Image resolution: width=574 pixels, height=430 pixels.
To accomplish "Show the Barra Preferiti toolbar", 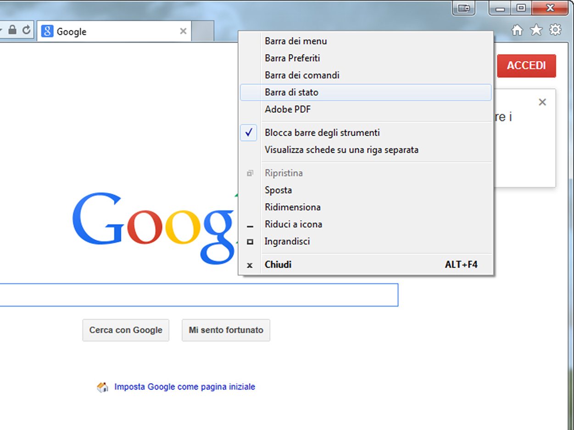I will click(292, 58).
